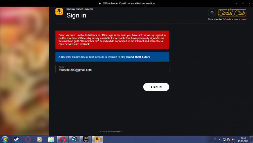
Task: Click the network tray icon
Action: tap(224, 139)
